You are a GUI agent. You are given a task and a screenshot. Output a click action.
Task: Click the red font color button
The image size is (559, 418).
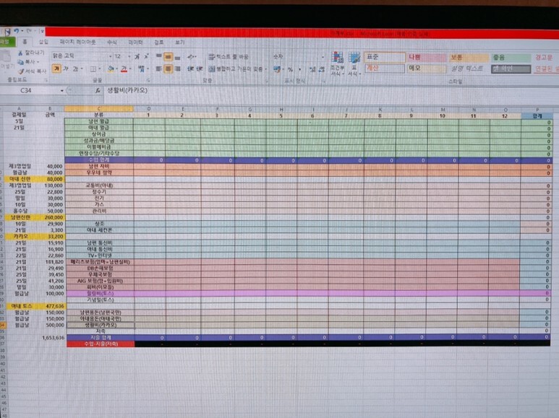124,69
